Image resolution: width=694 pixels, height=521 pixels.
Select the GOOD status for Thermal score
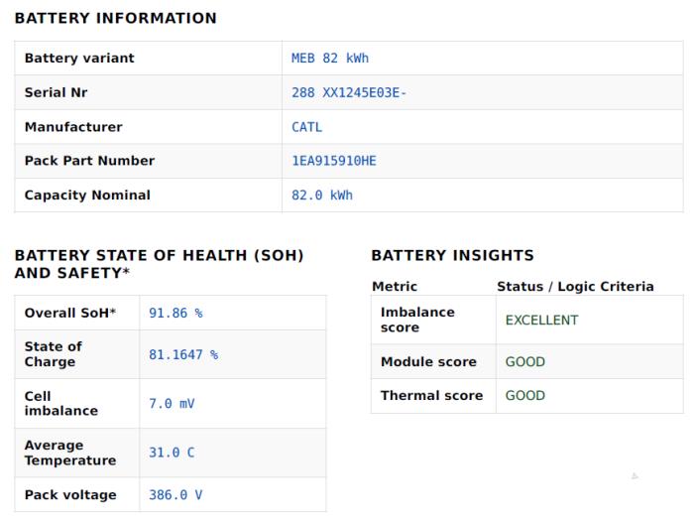pyautogui.click(x=525, y=395)
